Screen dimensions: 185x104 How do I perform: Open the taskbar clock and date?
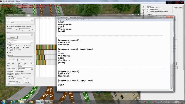click(177, 102)
